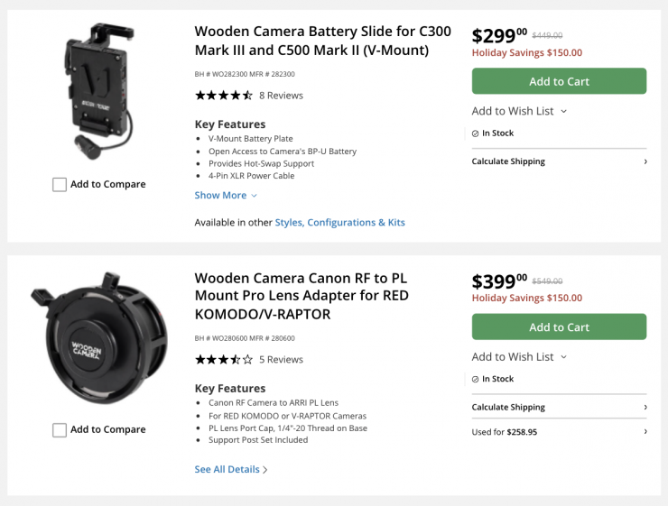Click the Lens Adapter star rating icons
The image size is (668, 506).
(x=224, y=359)
